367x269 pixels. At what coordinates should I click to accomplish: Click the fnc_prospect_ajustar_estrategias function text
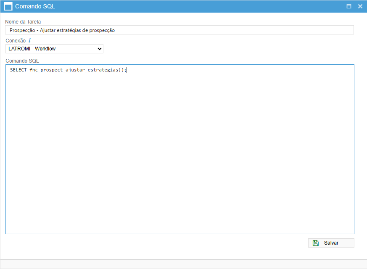coord(74,70)
